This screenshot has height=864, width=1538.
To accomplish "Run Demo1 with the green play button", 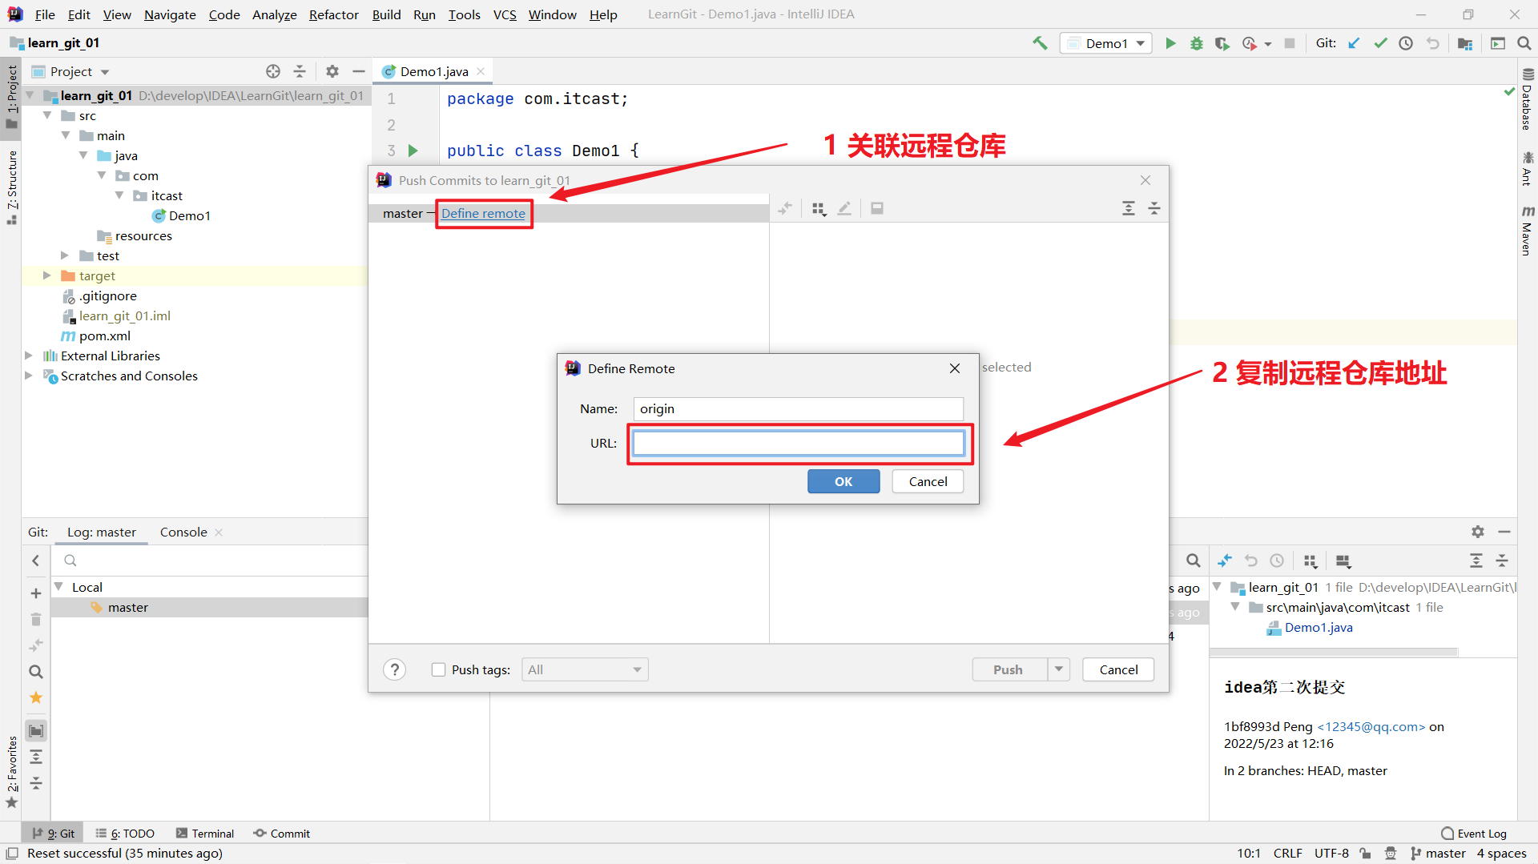I will click(x=1170, y=43).
